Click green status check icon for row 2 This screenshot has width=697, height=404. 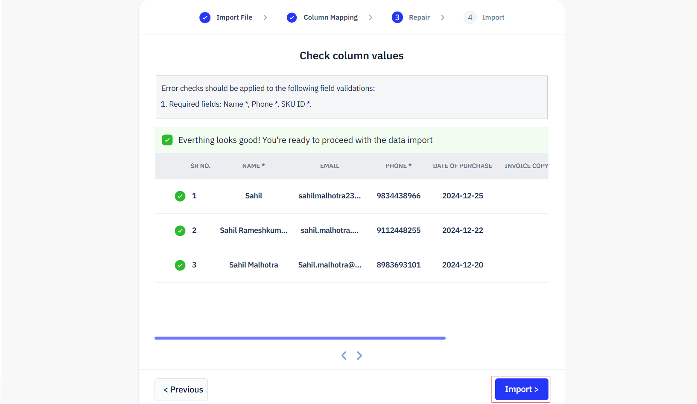pos(180,231)
